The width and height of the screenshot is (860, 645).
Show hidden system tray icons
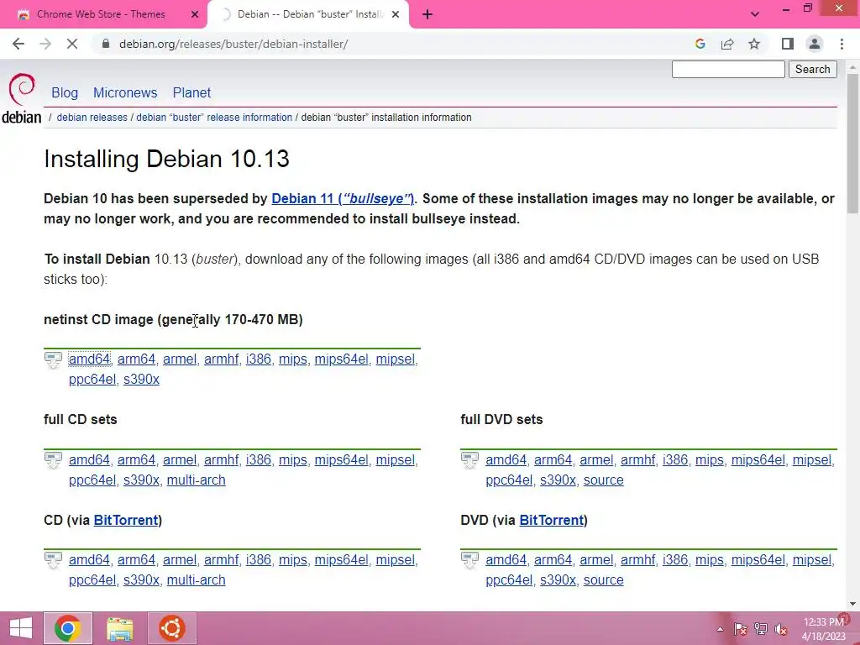(x=720, y=629)
